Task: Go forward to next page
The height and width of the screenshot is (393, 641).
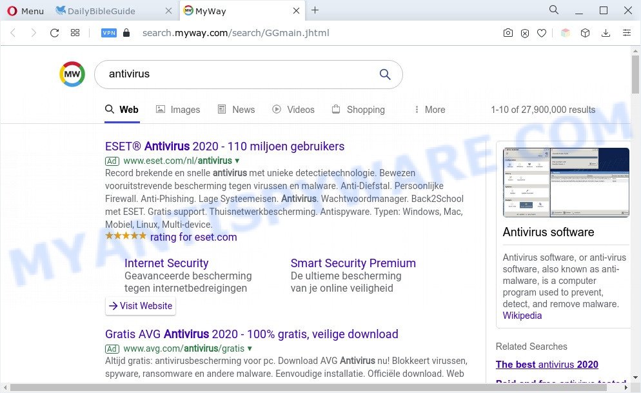Action: point(34,33)
